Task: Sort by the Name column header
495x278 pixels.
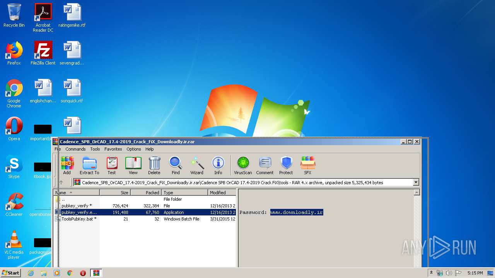Action: coord(77,192)
